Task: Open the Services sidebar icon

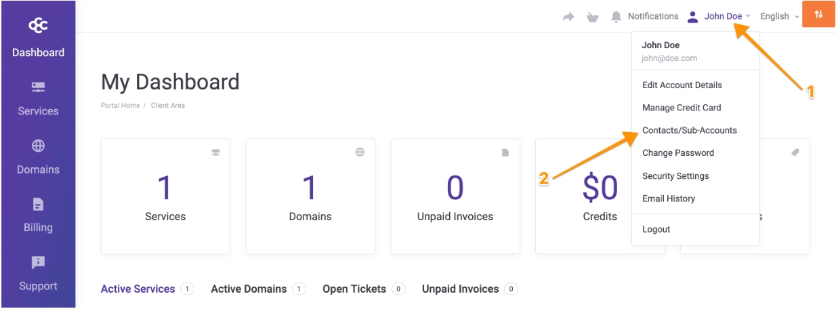Action: [x=37, y=87]
